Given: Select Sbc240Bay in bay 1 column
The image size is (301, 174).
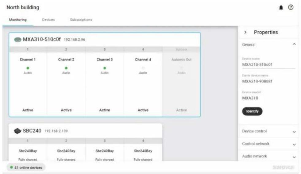Looking at the screenshot, I should coord(28,151).
